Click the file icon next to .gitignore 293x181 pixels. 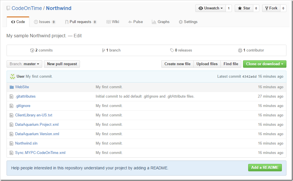pyautogui.click(x=11, y=106)
